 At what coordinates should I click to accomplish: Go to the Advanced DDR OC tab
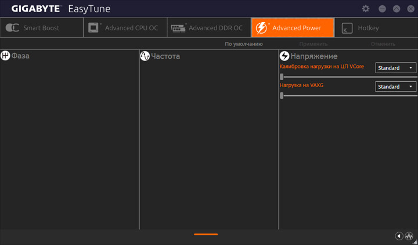[209, 28]
